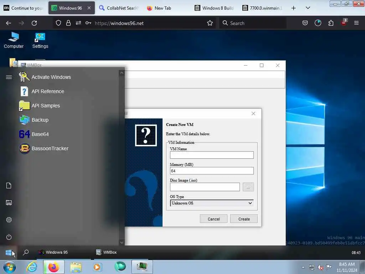The height and width of the screenshot is (274, 365).
Task: Open Pocket icon in toolbar
Action: pyautogui.click(x=305, y=23)
